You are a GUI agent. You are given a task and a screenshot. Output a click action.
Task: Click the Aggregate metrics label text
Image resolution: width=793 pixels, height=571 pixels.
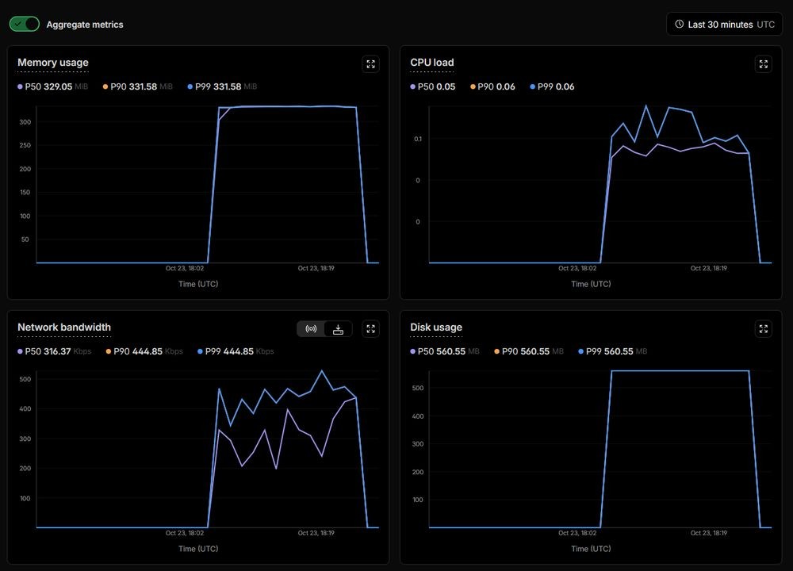85,25
